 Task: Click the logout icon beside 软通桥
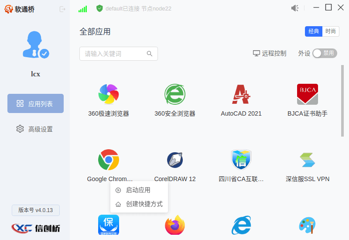[x=62, y=9]
